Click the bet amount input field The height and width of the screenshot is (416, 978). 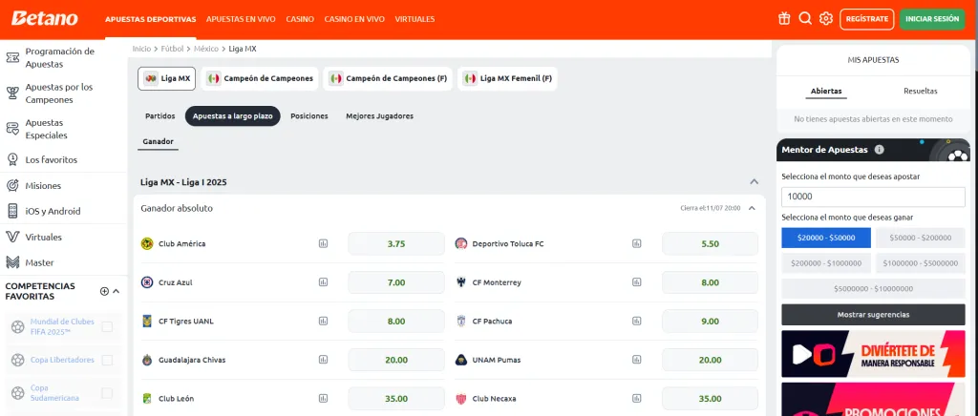(872, 197)
